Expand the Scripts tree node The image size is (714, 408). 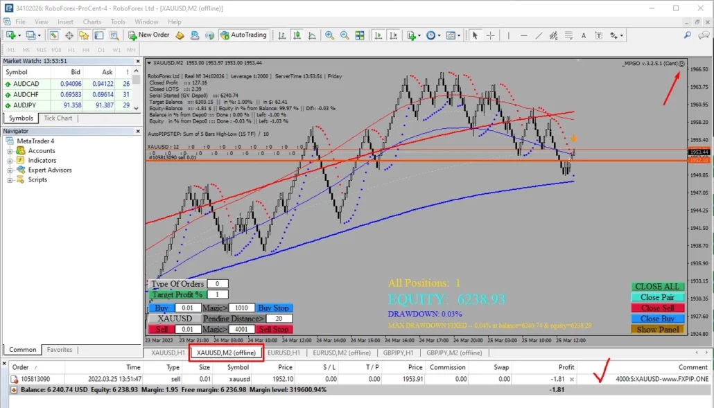coord(10,180)
